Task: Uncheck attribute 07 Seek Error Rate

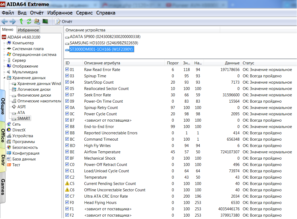Action: (x=67, y=94)
